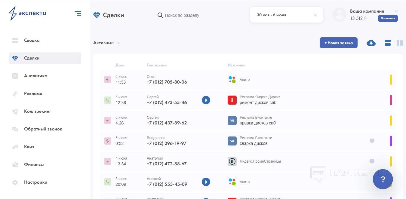Click yellow status marker for Сергей 4:26 row

tap(391, 121)
